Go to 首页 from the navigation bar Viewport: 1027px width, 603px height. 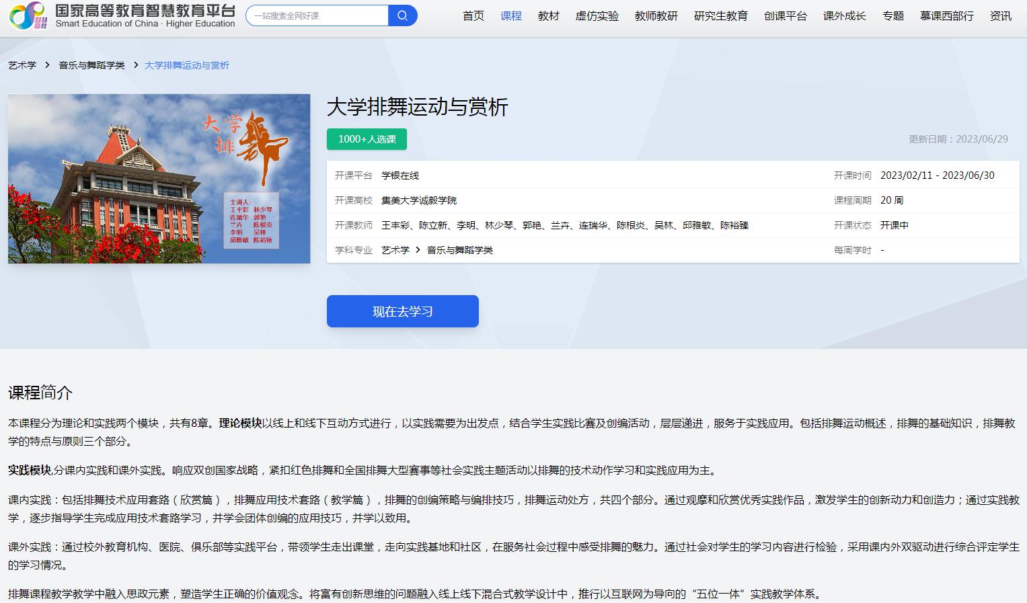pyautogui.click(x=472, y=16)
